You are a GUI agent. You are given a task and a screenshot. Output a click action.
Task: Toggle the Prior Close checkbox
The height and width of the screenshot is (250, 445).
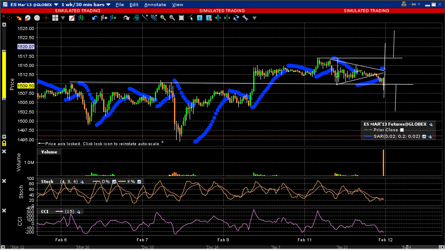[x=402, y=130]
